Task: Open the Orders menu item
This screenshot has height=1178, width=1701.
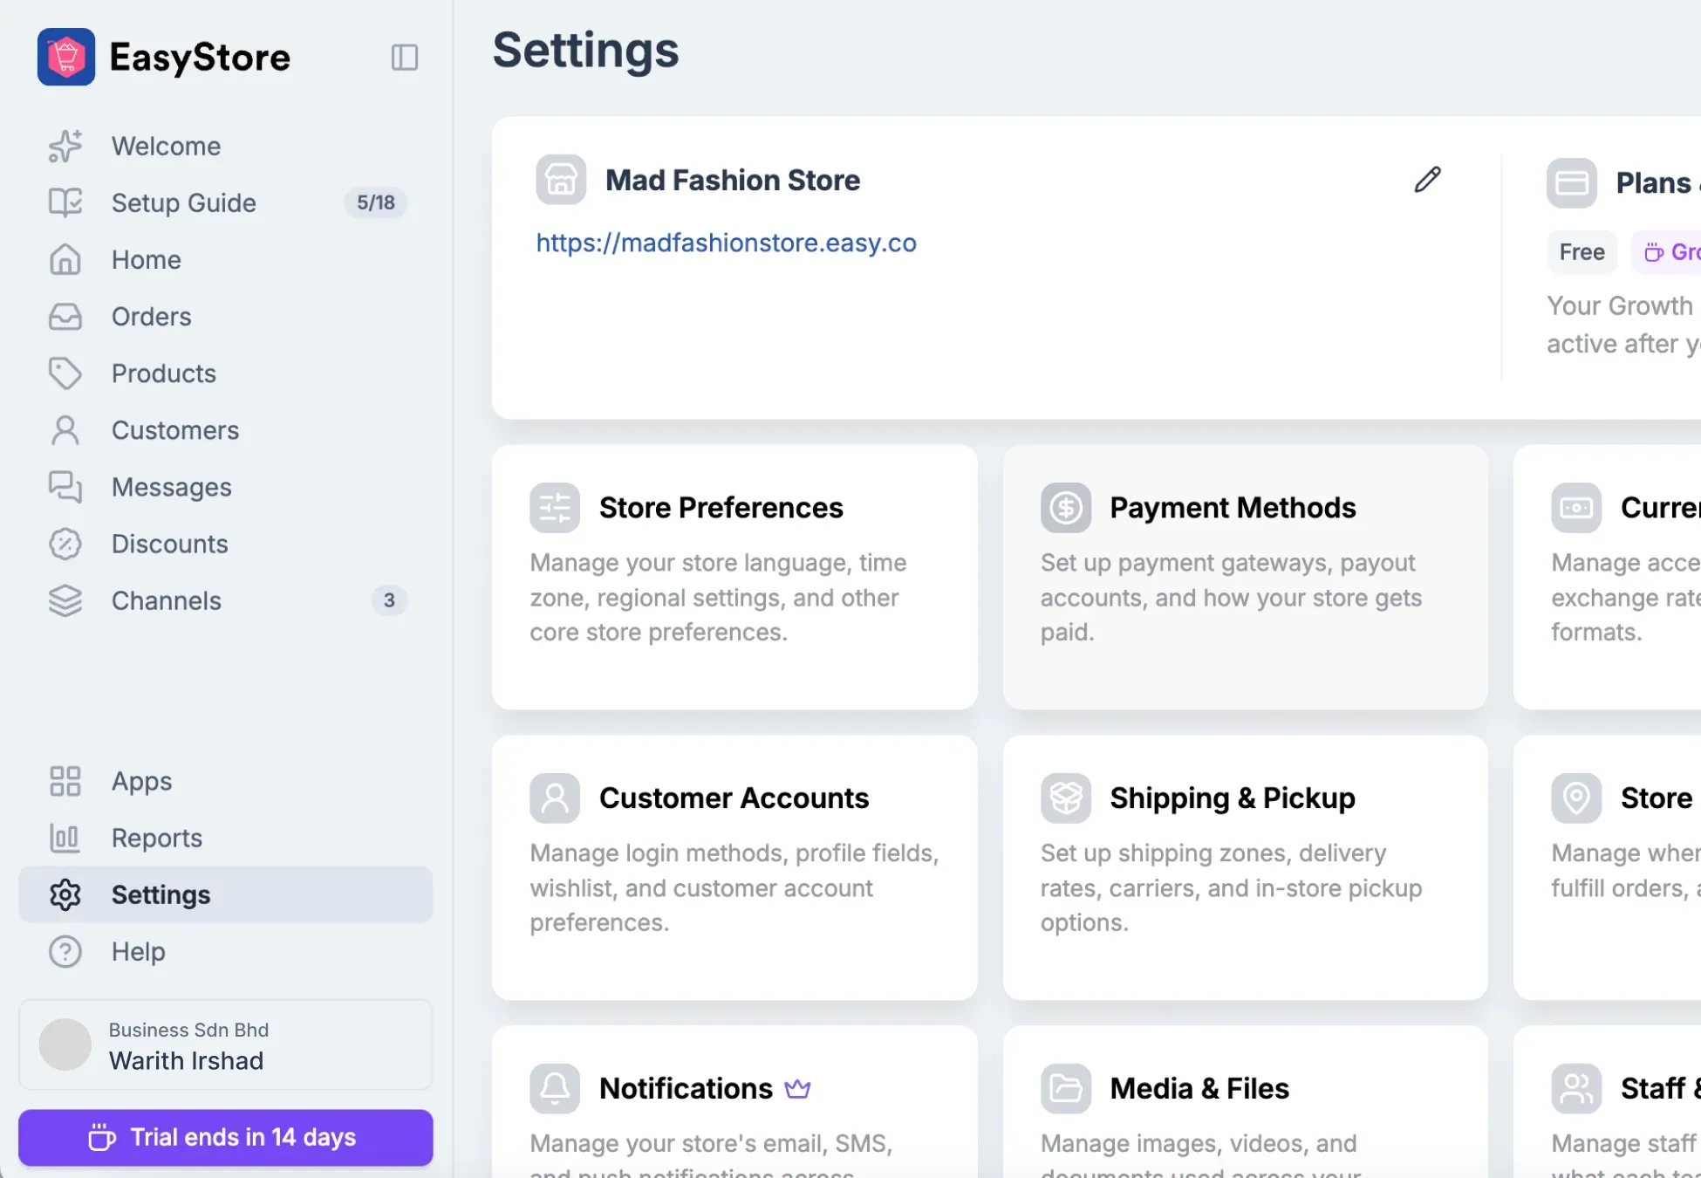Action: pyautogui.click(x=226, y=316)
